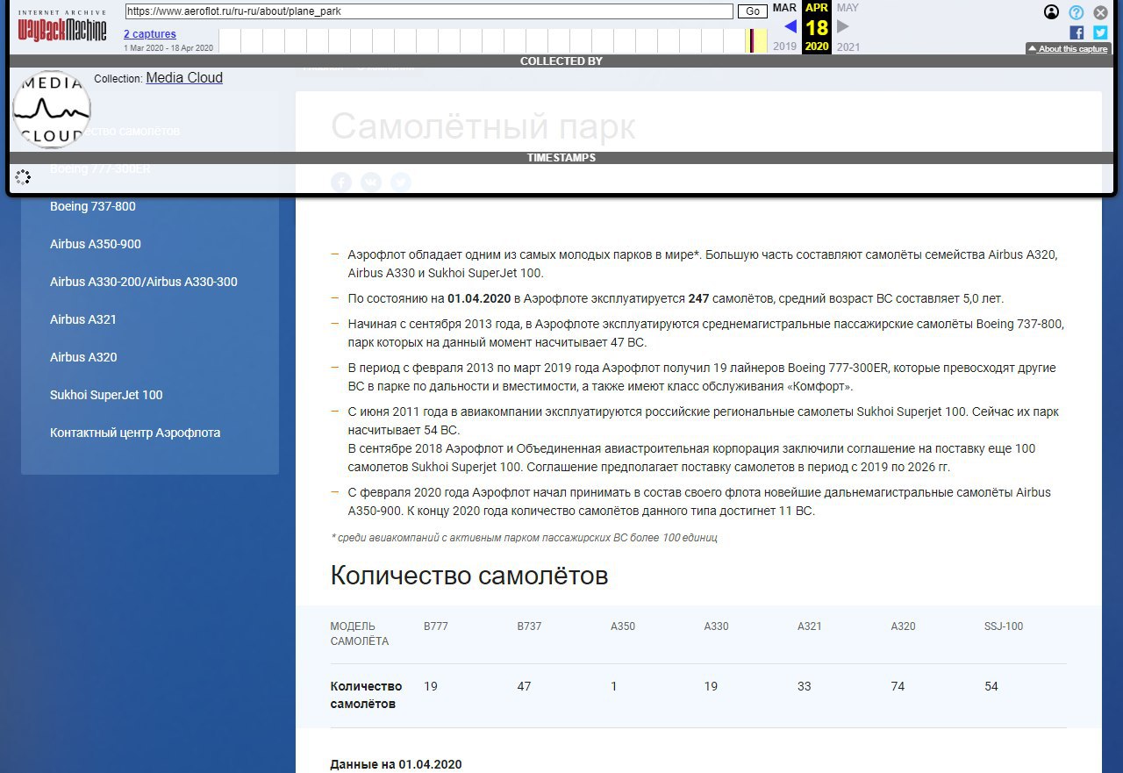
Task: Click the A320 column header
Action: pyautogui.click(x=903, y=626)
